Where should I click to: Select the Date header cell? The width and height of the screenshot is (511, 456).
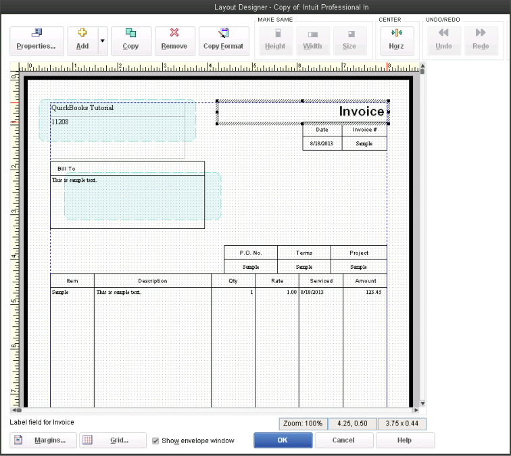tap(322, 130)
